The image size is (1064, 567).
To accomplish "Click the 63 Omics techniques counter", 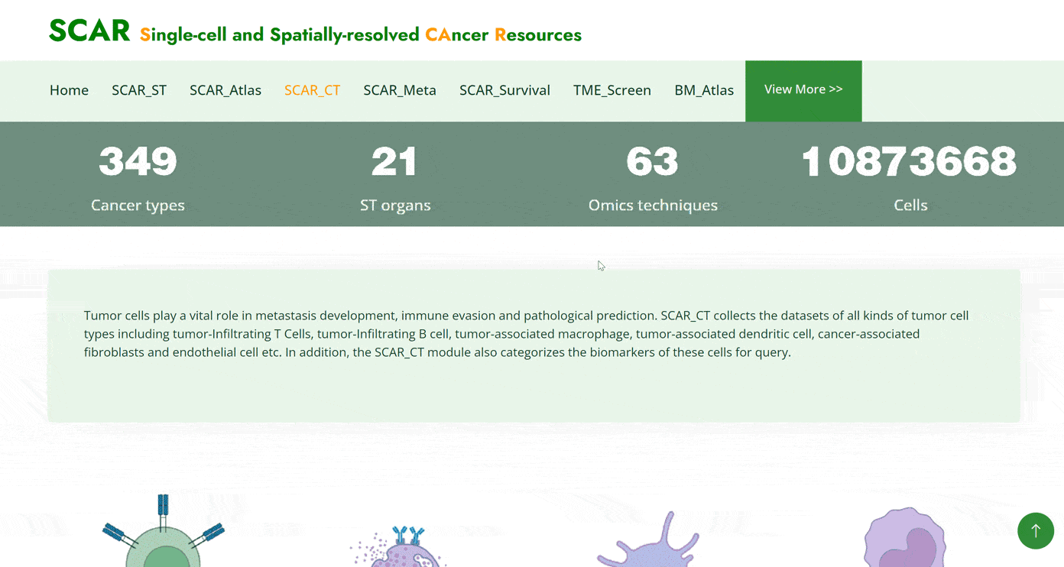I will [653, 178].
